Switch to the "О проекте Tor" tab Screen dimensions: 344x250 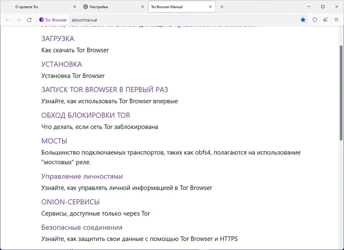44,7
